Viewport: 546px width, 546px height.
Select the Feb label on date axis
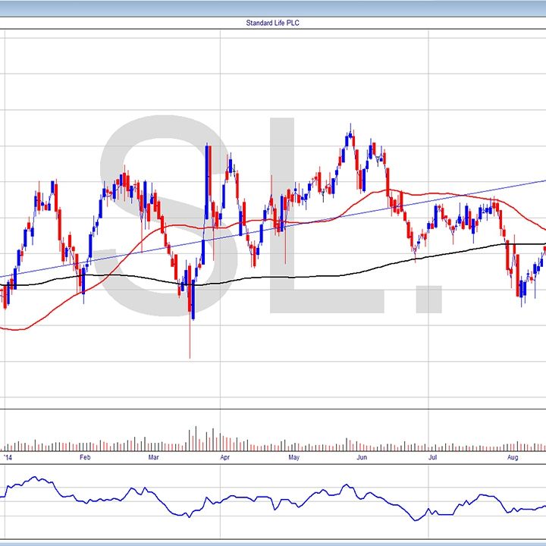85,458
